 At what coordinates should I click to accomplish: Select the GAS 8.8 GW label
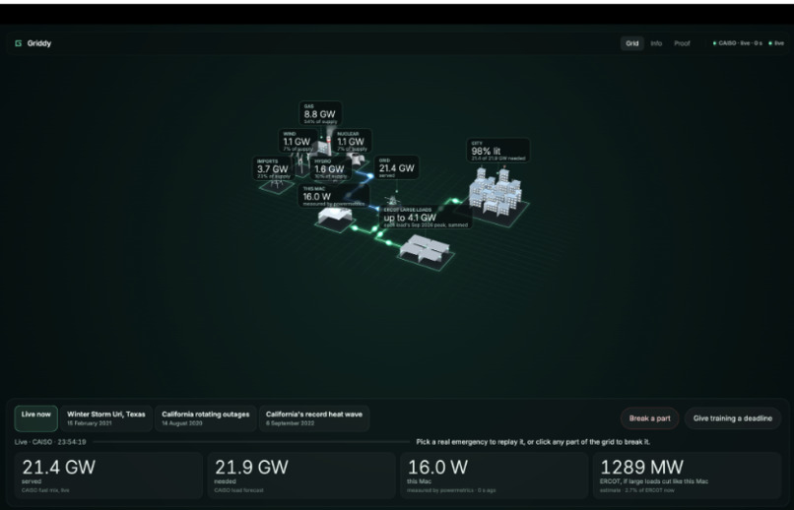coord(320,114)
